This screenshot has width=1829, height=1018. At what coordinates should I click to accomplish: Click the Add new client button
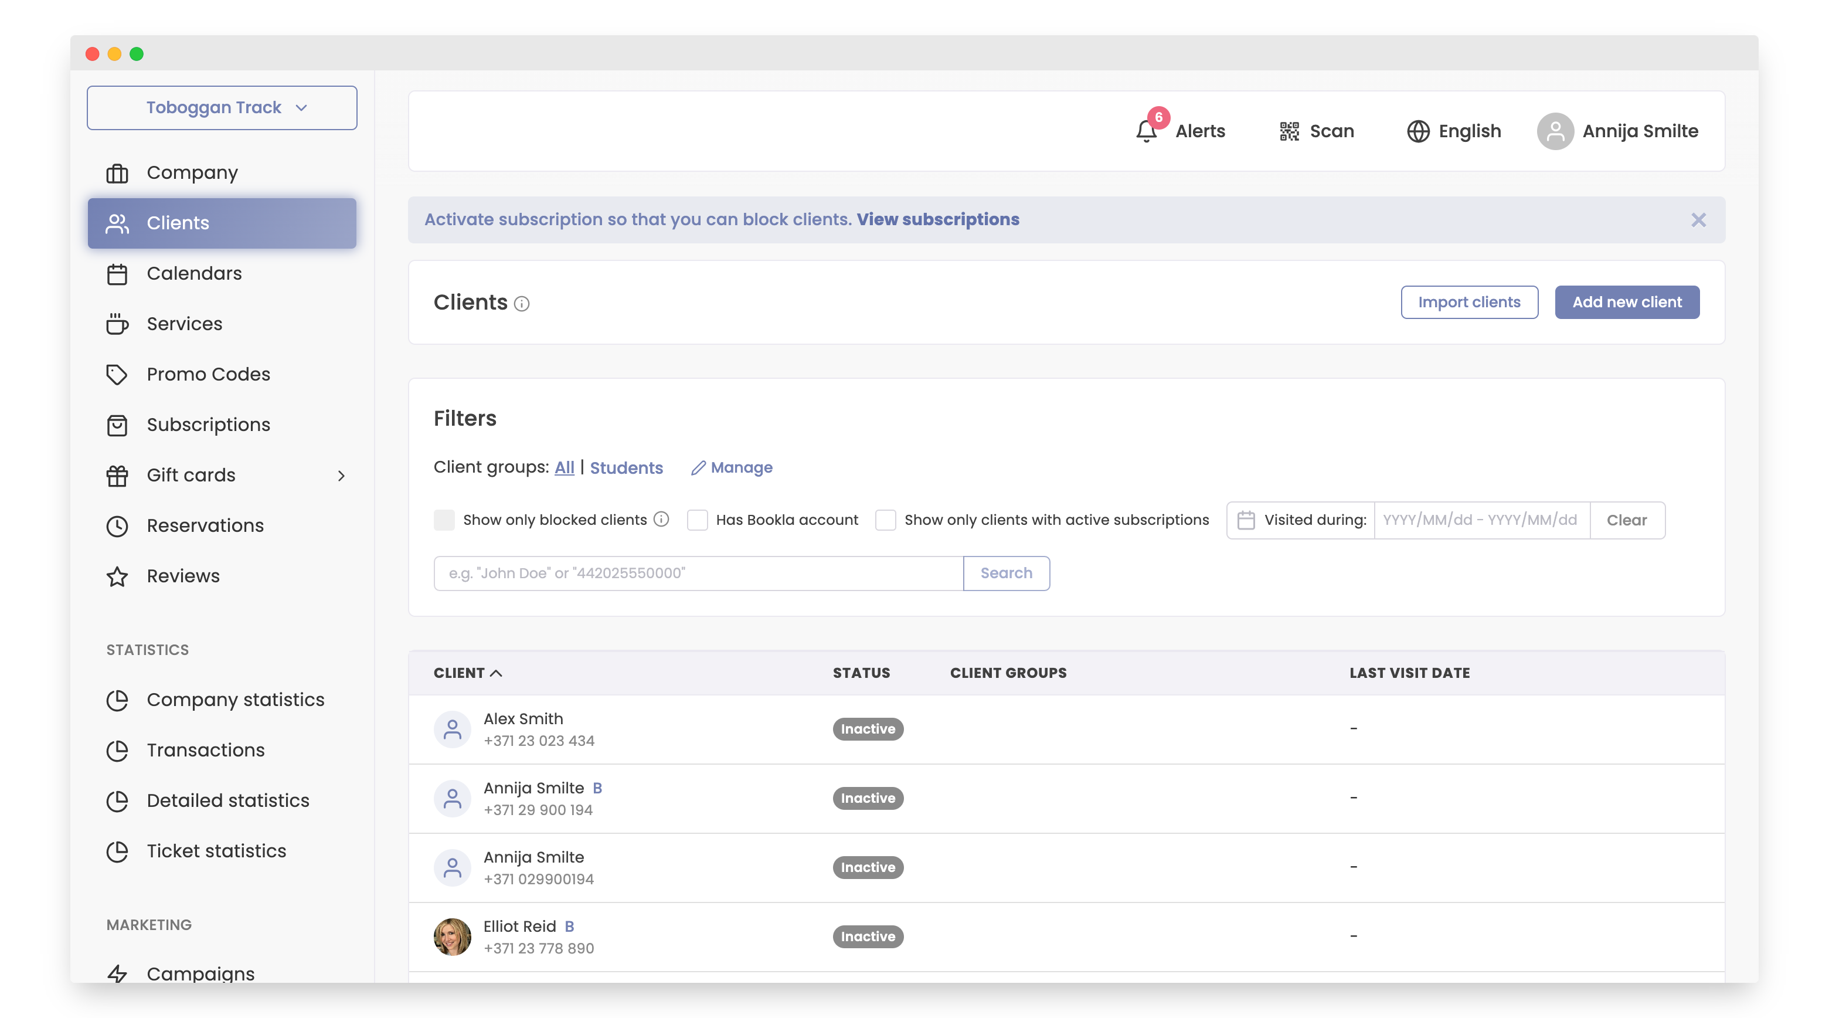pos(1626,302)
